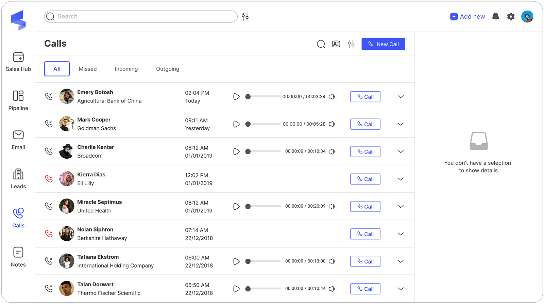Open the Email section icon
544x304 pixels.
[18, 135]
